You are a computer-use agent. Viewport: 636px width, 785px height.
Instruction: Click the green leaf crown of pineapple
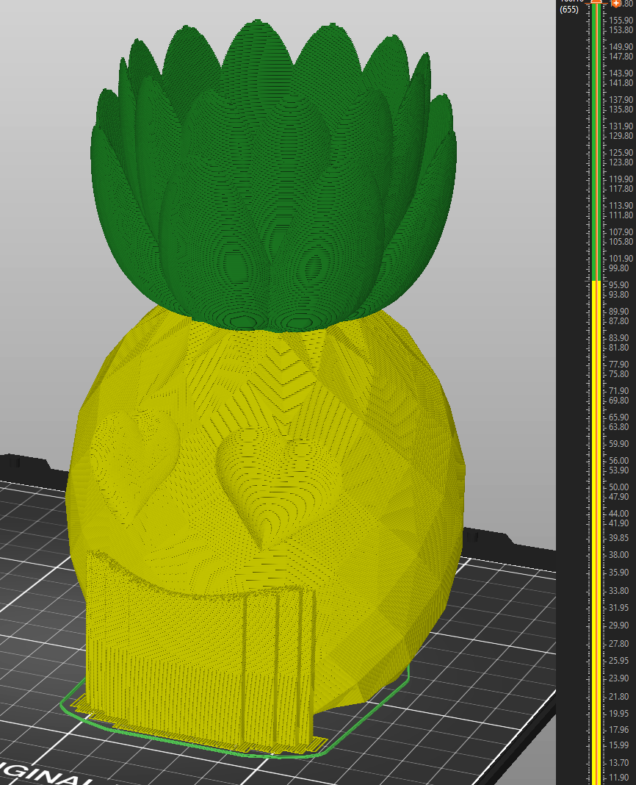[272, 175]
